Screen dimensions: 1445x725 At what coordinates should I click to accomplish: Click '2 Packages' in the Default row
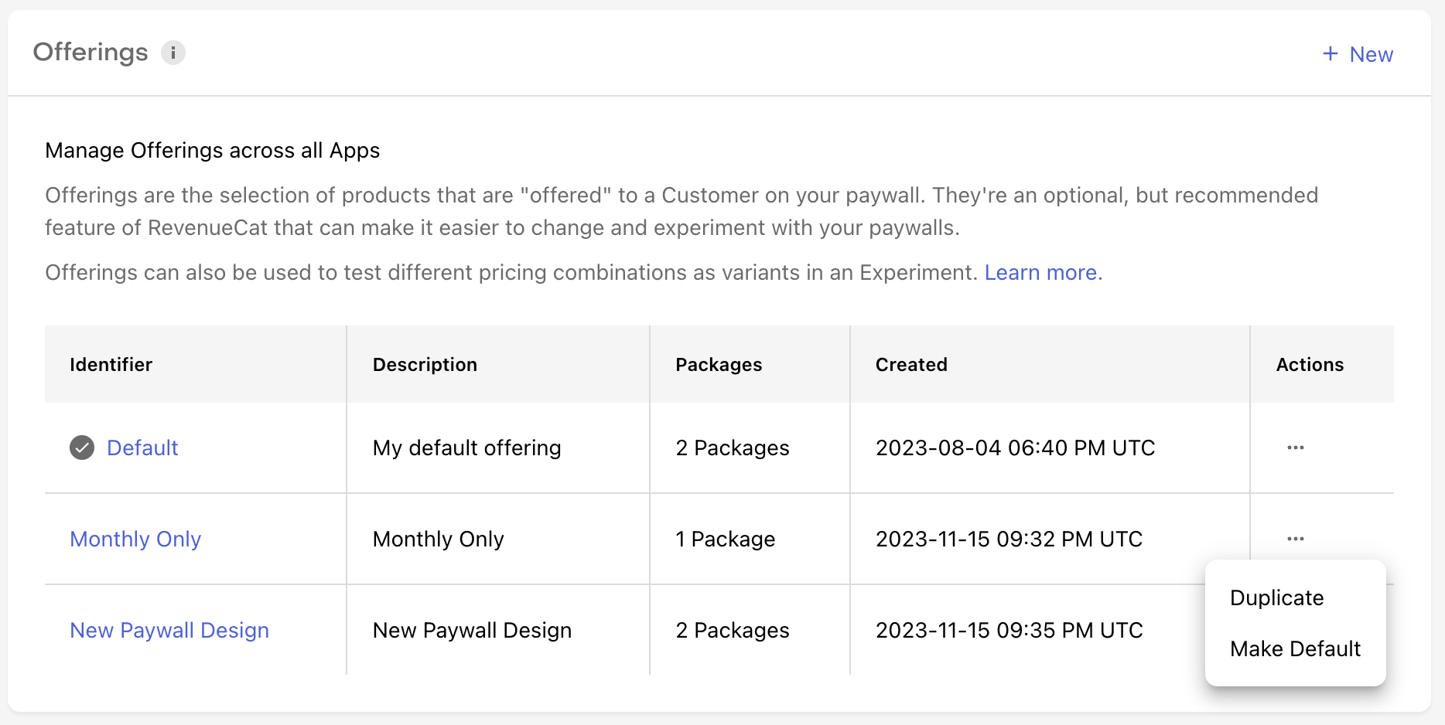pos(733,448)
